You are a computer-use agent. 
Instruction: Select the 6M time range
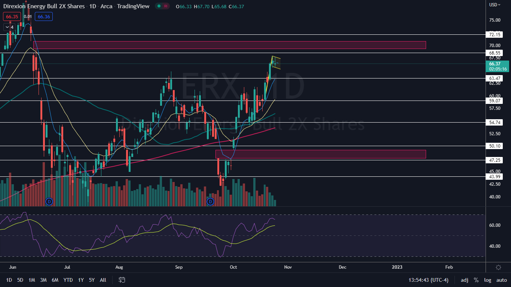55,280
